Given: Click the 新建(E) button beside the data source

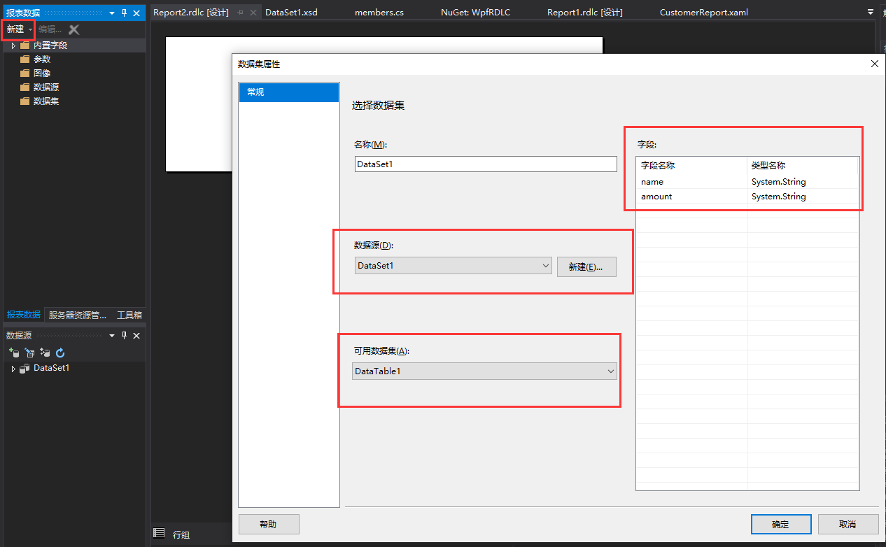Looking at the screenshot, I should (586, 267).
